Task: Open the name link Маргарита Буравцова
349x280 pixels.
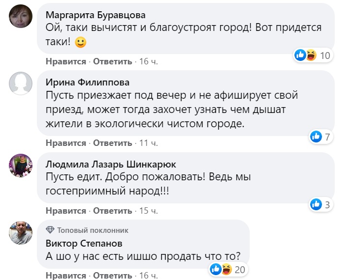Action: click(x=95, y=15)
